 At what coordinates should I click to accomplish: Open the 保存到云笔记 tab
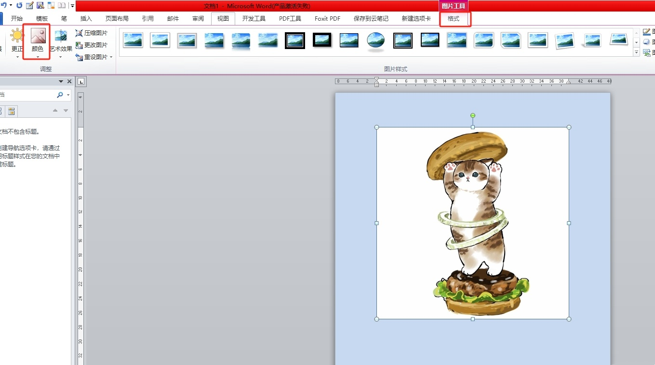point(371,19)
